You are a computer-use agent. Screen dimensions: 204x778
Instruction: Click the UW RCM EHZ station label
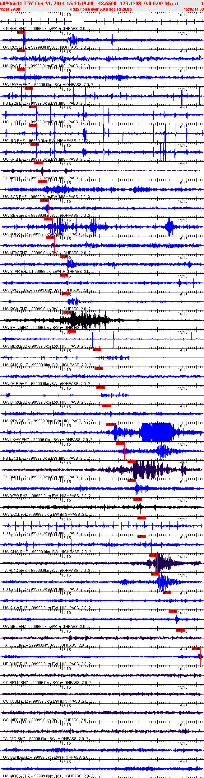(x=15, y=309)
